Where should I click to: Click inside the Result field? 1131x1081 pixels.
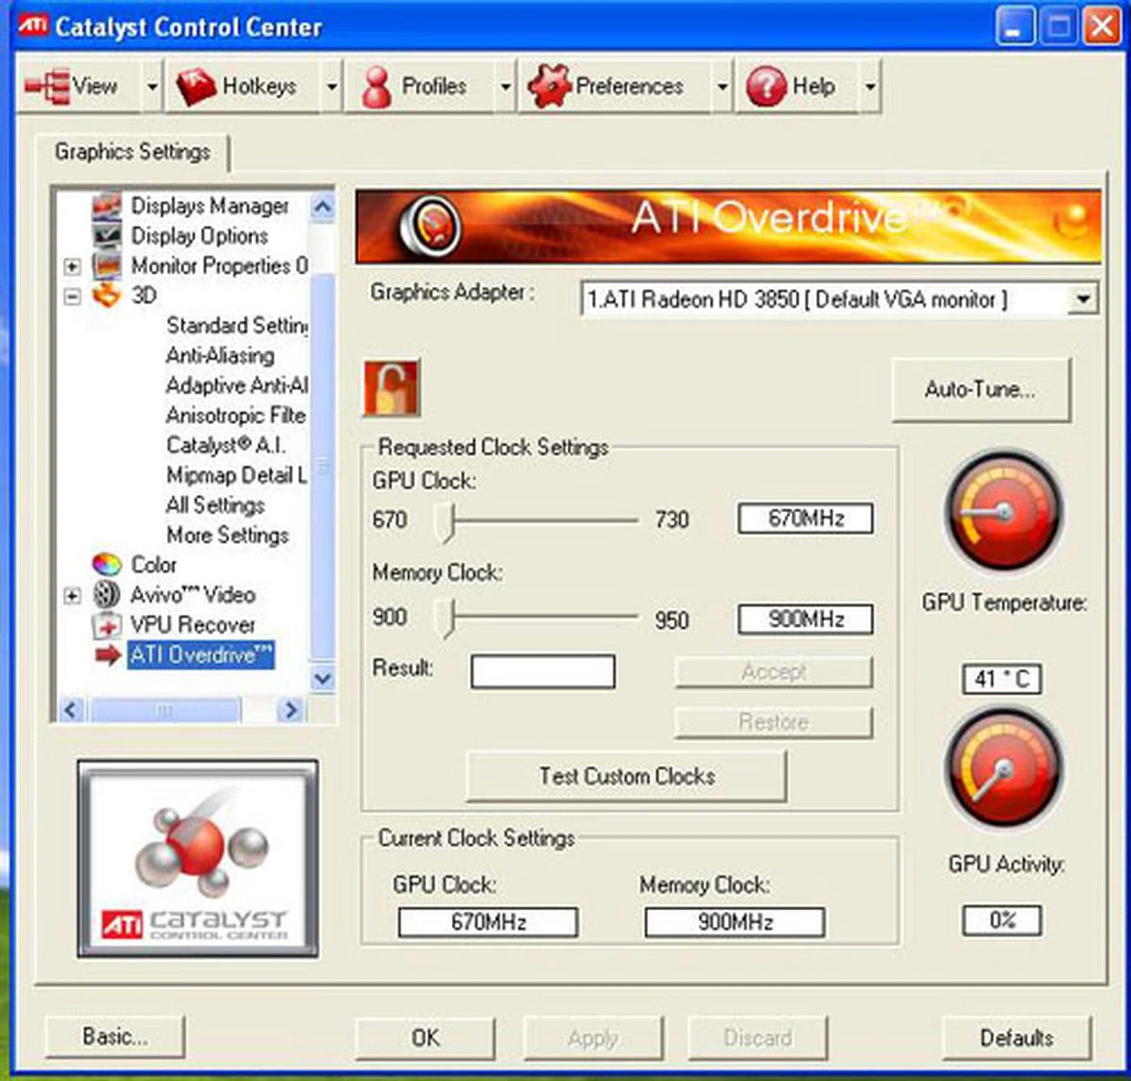(x=543, y=672)
